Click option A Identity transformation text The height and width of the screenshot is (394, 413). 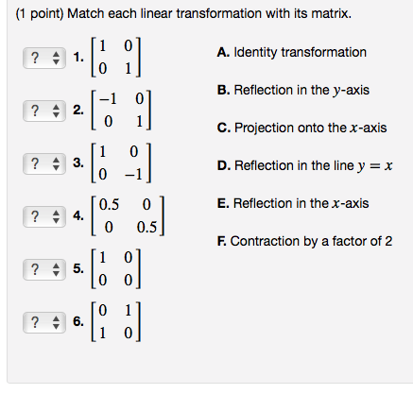pyautogui.click(x=292, y=52)
